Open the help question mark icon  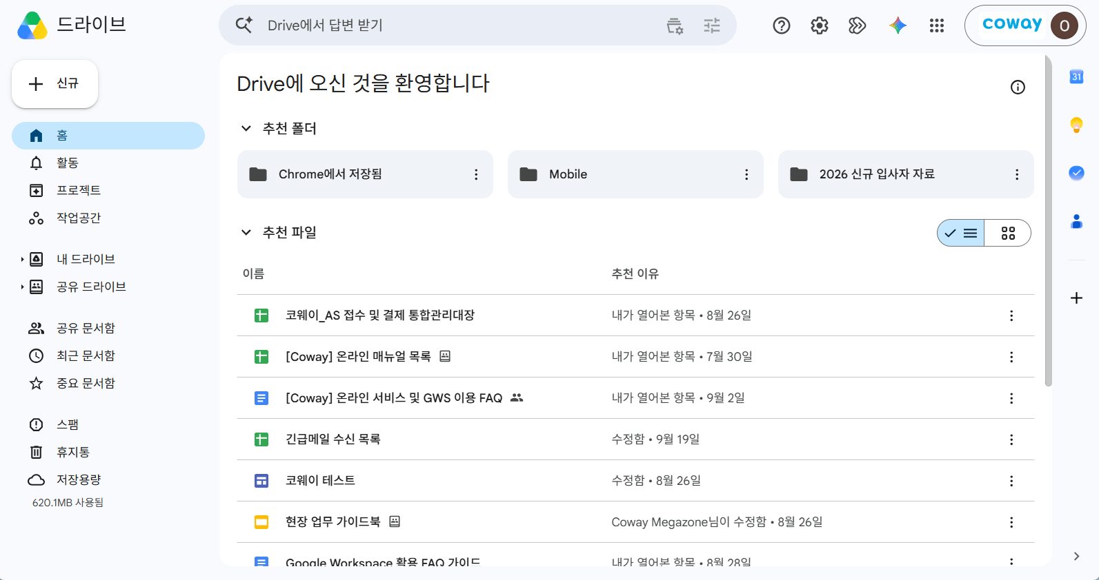click(x=781, y=25)
